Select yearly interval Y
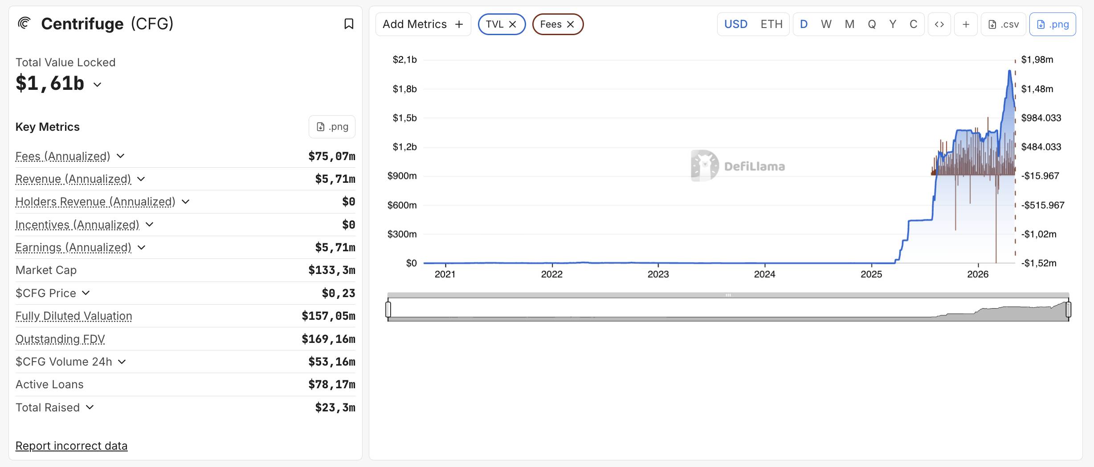The height and width of the screenshot is (467, 1094). click(893, 24)
